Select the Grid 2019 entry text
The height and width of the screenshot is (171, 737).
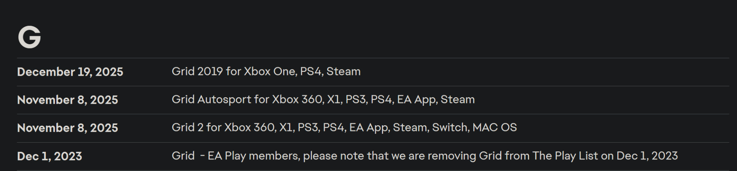click(266, 71)
